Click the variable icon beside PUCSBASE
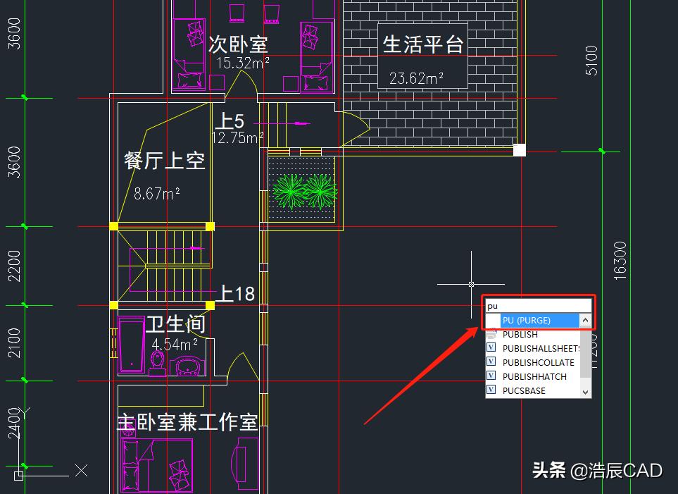678x494 pixels. point(491,390)
